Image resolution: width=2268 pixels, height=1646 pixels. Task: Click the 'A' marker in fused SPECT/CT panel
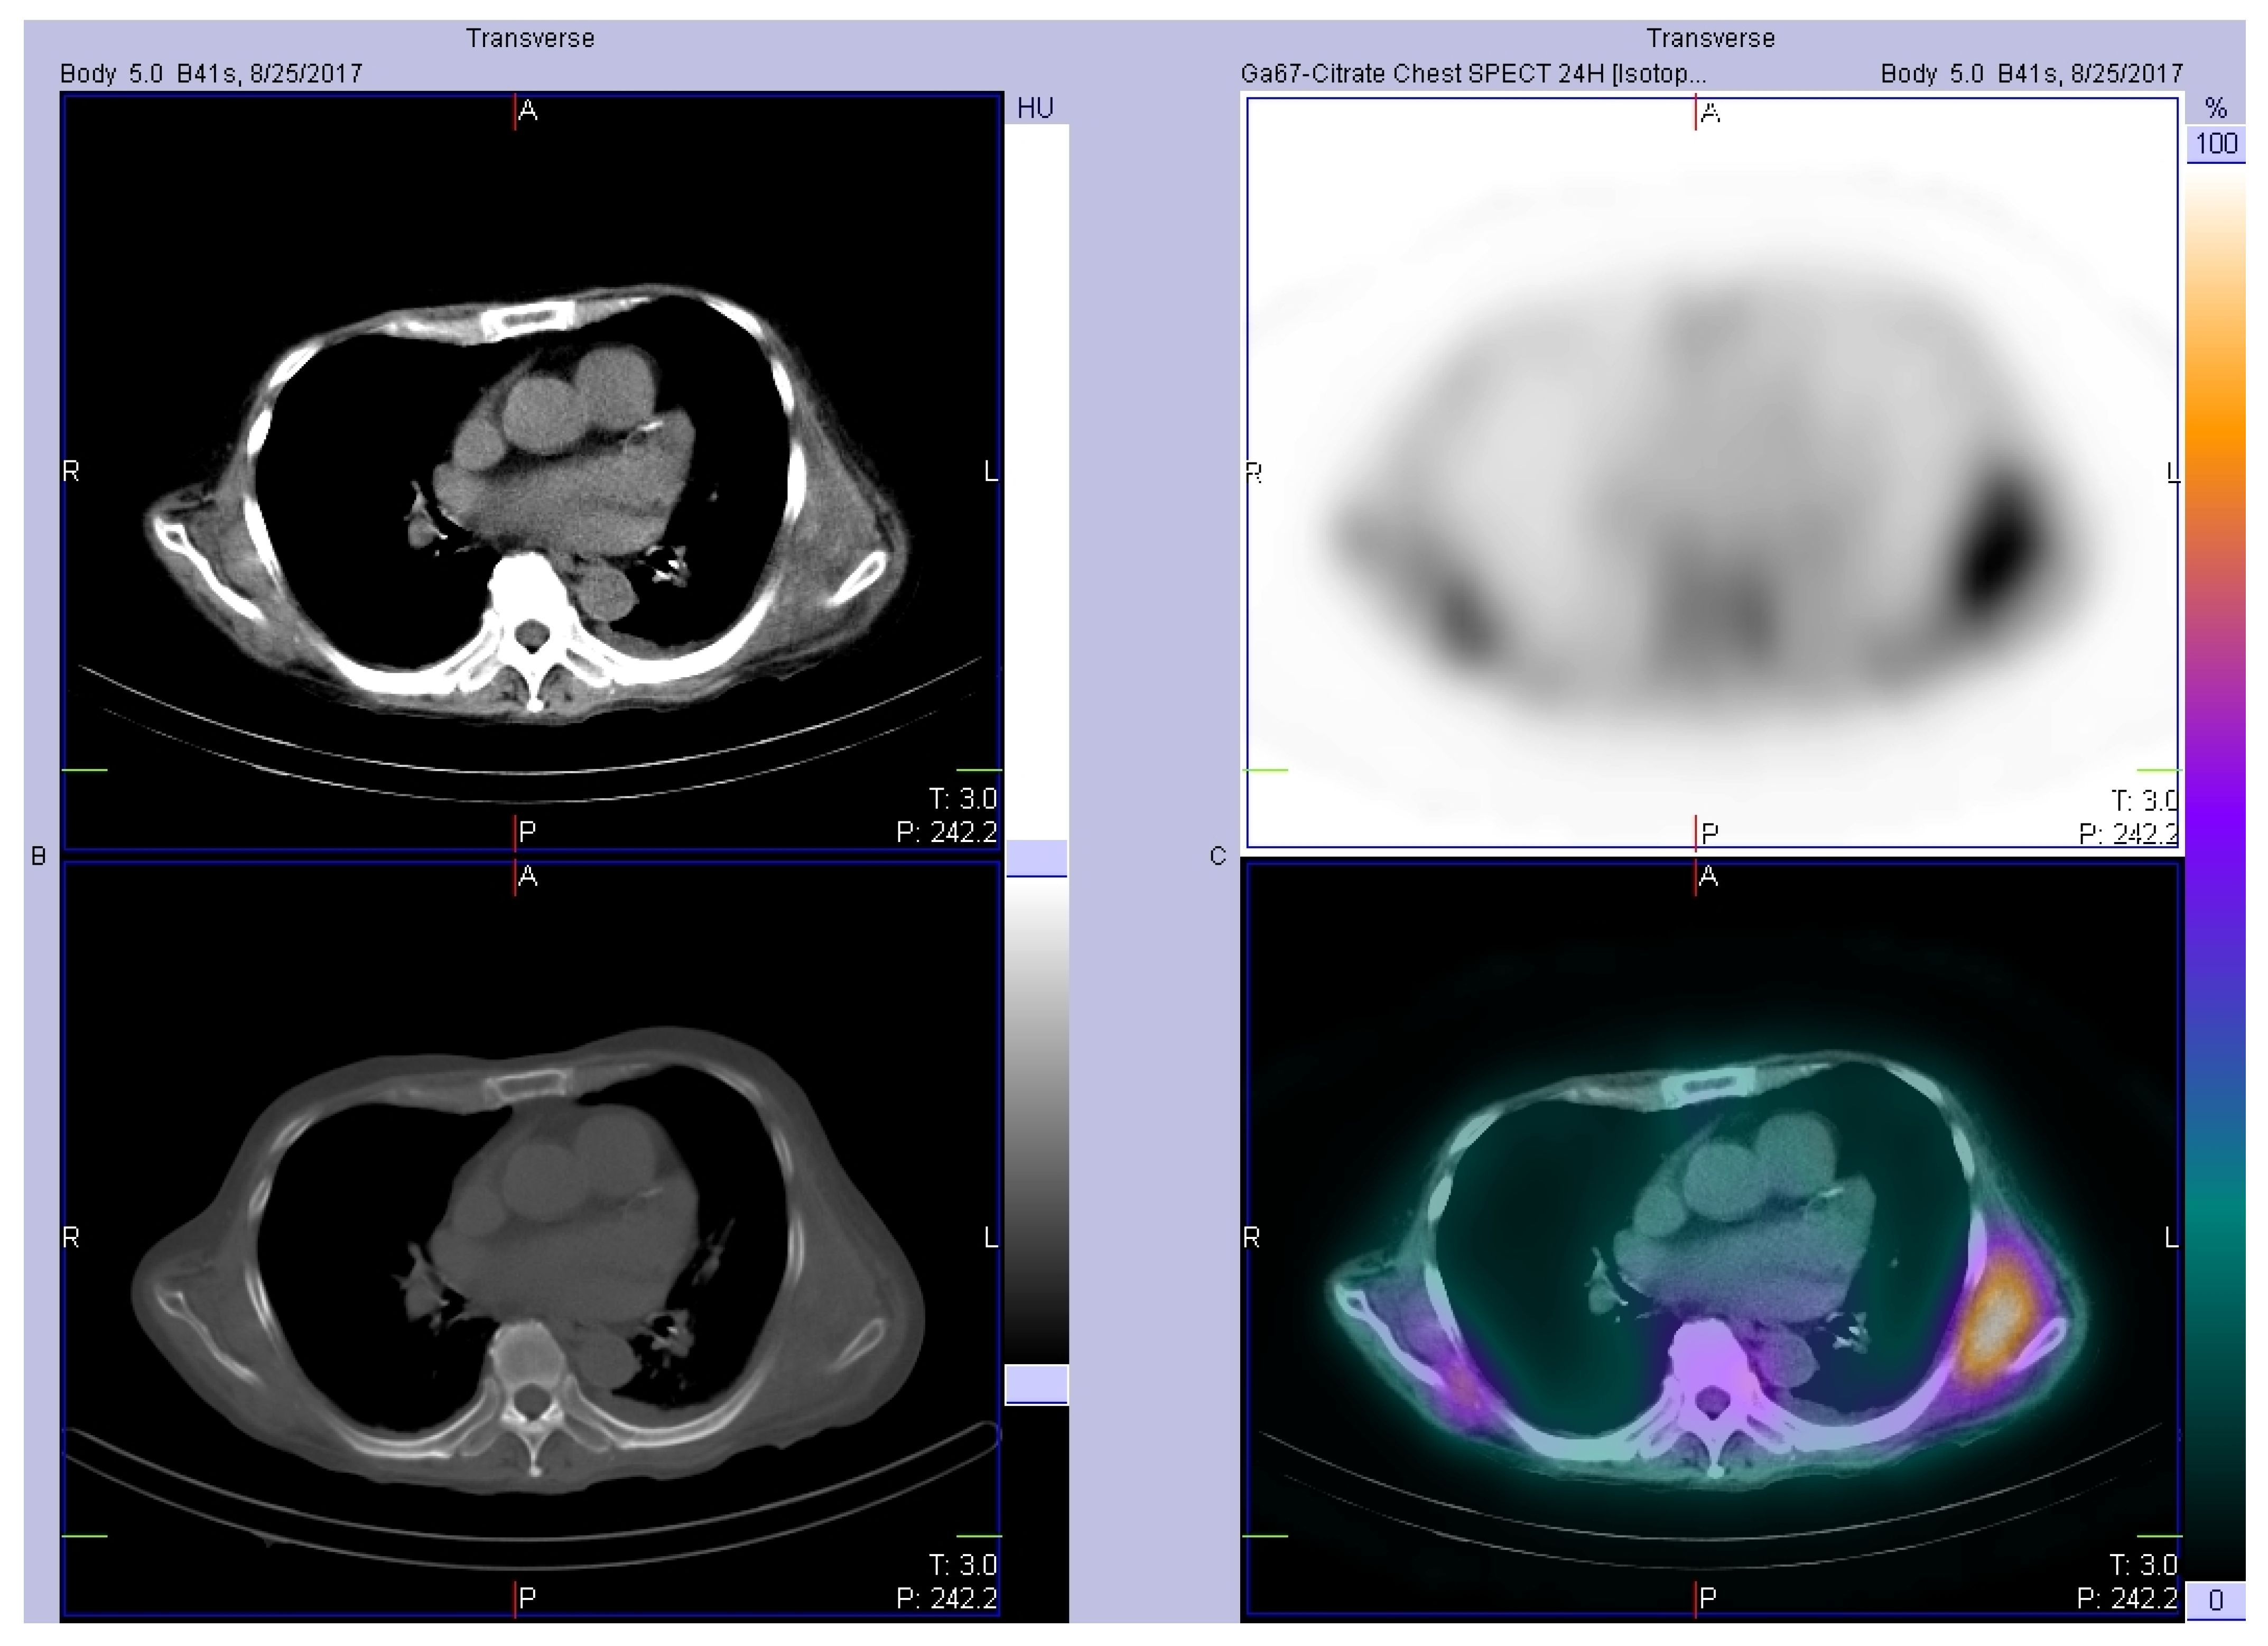pyautogui.click(x=1708, y=877)
